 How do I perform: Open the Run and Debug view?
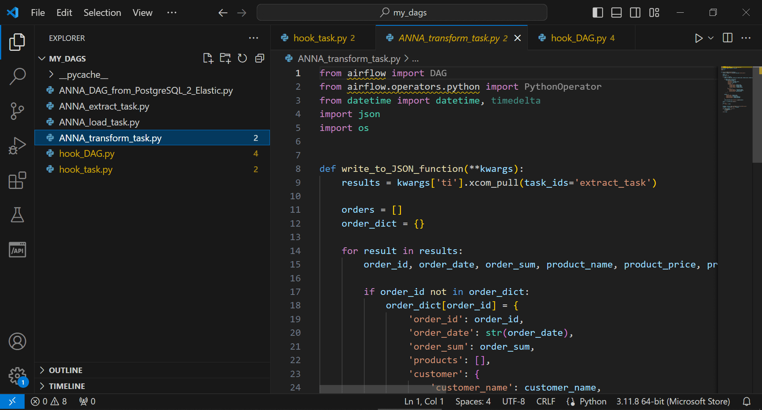pyautogui.click(x=17, y=146)
